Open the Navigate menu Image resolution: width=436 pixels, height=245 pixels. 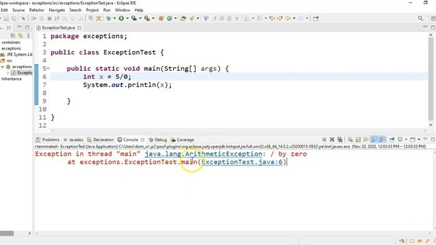pyautogui.click(x=57, y=10)
